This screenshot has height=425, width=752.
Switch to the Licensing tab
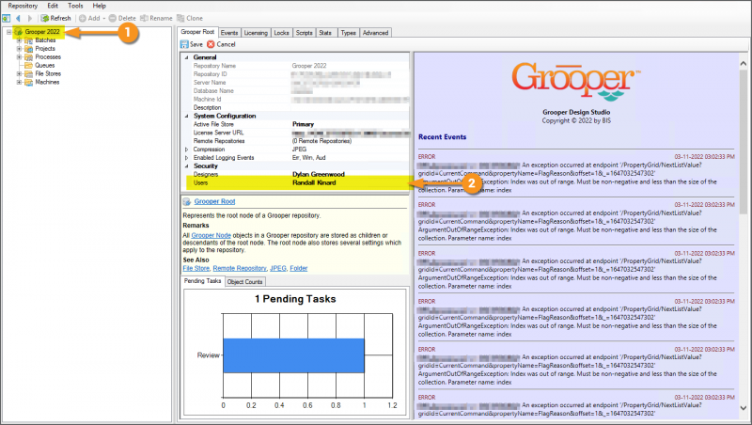[x=256, y=33]
